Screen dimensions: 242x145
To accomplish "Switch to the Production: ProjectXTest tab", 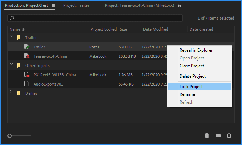I will [x=26, y=6].
